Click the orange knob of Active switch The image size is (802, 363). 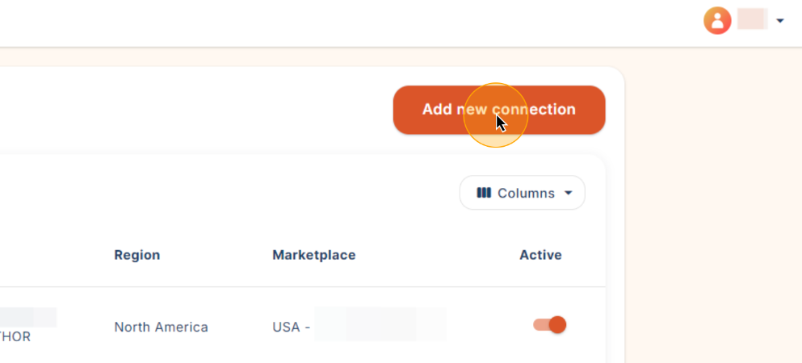tap(557, 325)
